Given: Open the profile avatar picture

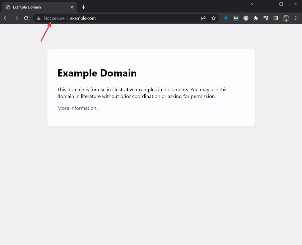Looking at the screenshot, I should coord(286,18).
